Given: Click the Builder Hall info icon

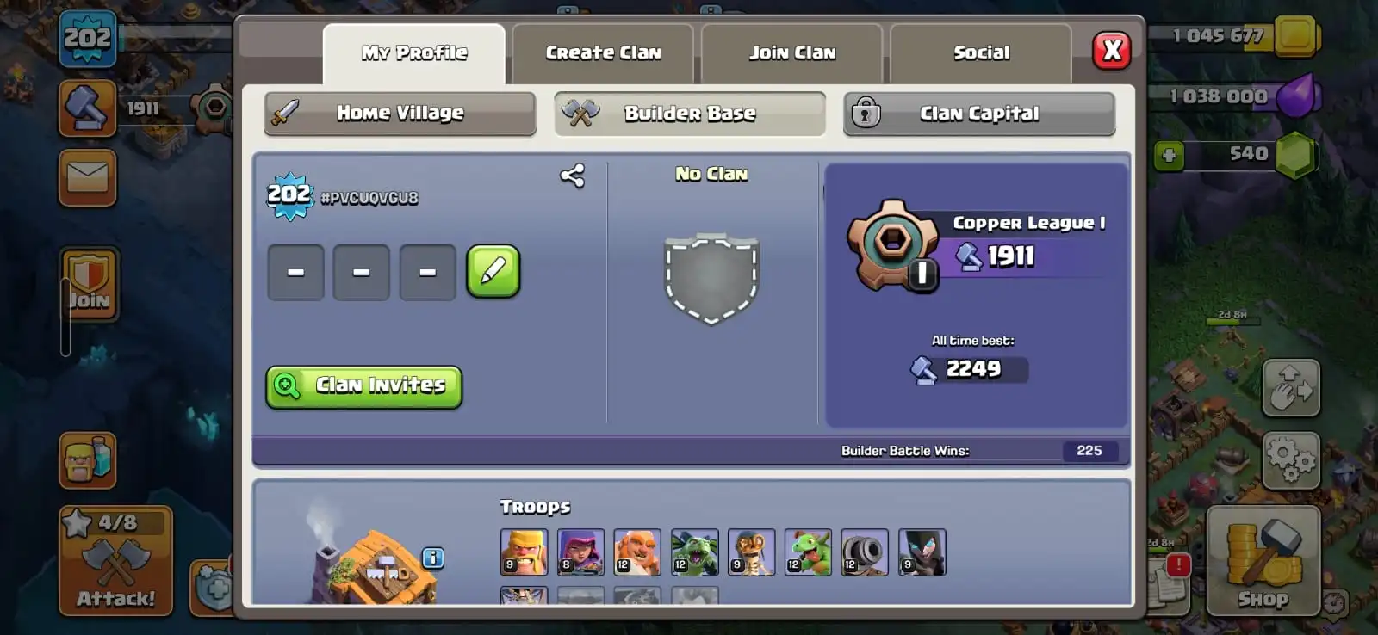Looking at the screenshot, I should (433, 558).
